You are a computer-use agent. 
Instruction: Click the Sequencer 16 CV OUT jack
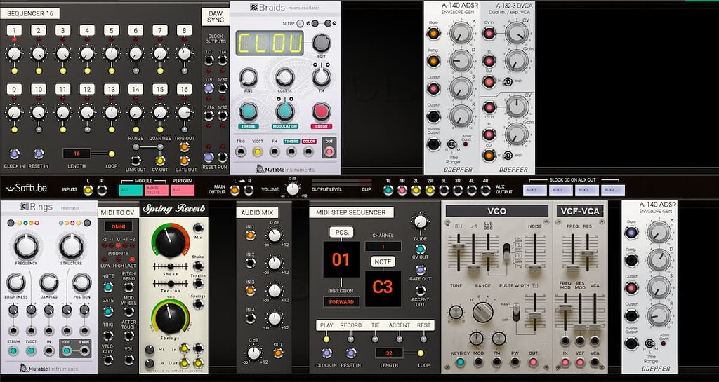coord(160,161)
